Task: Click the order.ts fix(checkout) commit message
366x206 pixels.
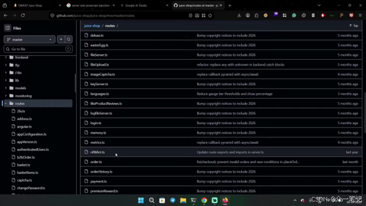Action: point(248,162)
